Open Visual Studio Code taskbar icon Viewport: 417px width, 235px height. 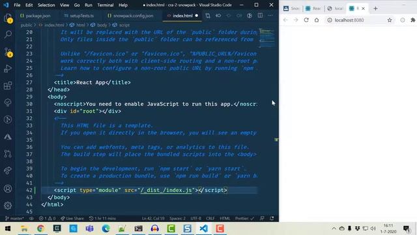[203, 228]
